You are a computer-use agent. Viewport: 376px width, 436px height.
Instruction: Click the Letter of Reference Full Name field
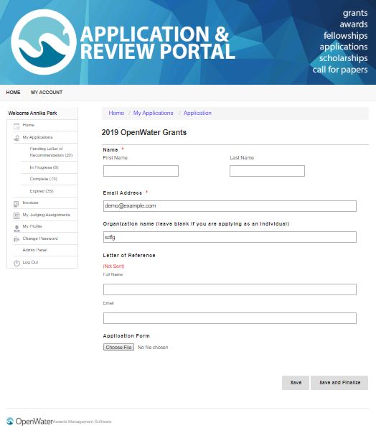pos(230,289)
